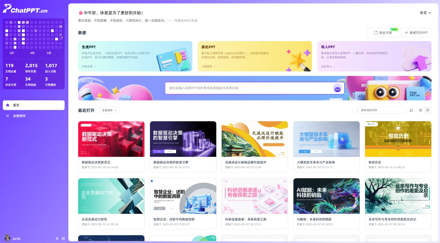Image resolution: width=440 pixels, height=243 pixels.
Task: Click the 自由文档 button
Action: coord(383,33)
